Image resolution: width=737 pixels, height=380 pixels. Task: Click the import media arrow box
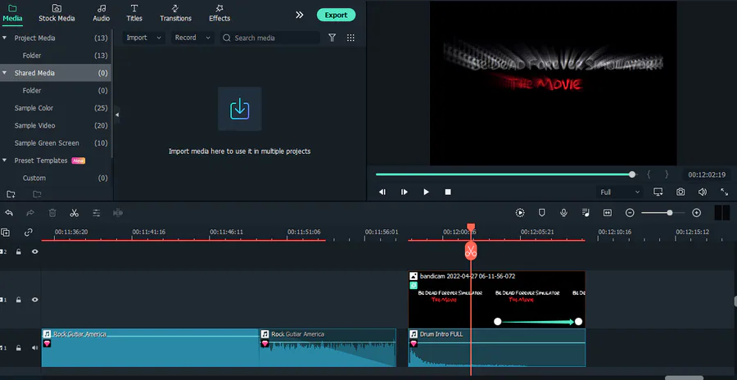tap(240, 109)
